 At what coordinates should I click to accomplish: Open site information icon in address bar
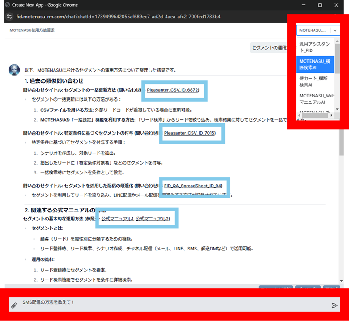pos(9,17)
